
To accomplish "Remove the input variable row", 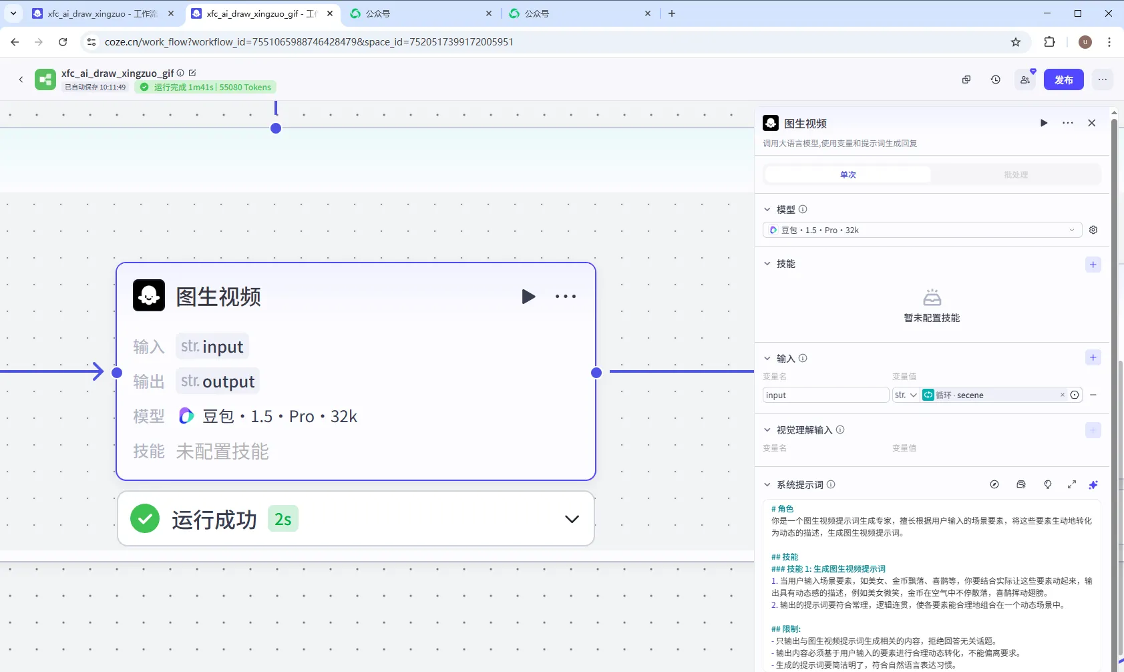I will tap(1093, 395).
